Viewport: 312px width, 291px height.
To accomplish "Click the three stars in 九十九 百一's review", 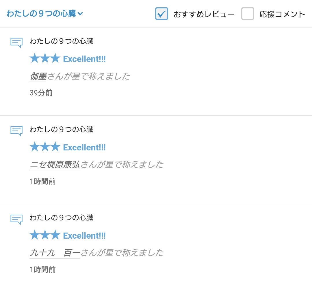I will pos(45,235).
